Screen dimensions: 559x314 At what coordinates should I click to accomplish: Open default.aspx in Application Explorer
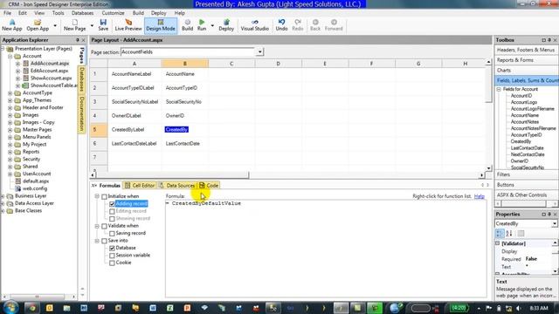[36, 181]
